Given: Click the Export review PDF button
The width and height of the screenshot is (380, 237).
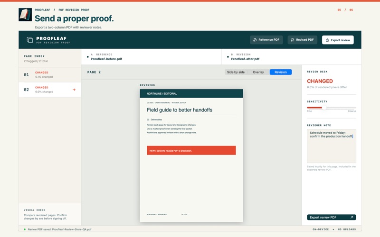Looking at the screenshot, I should [x=332, y=217].
